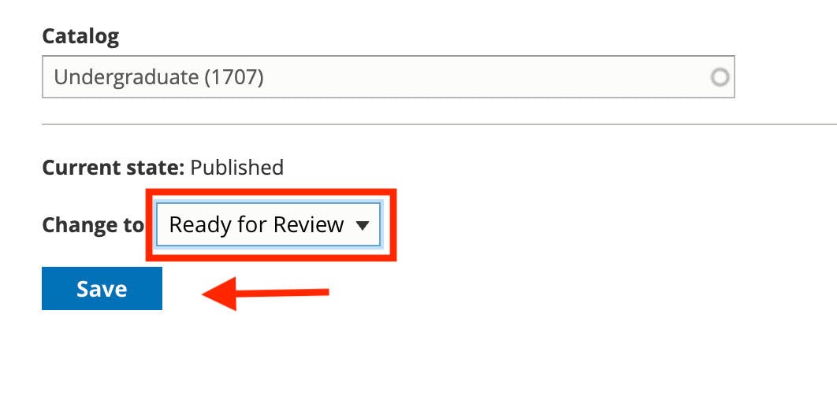
Task: Select the Ready for Review text
Action: [x=256, y=225]
